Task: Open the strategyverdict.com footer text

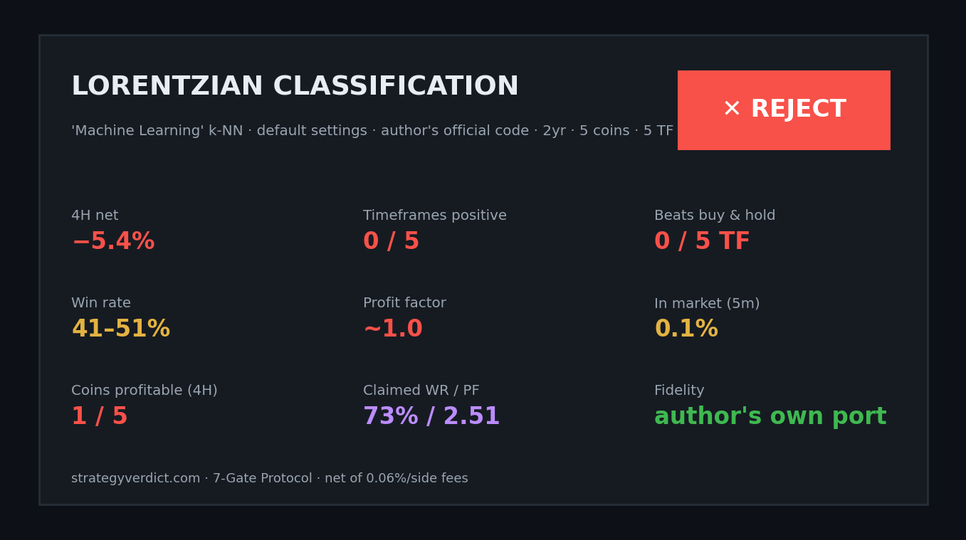Action: 270,479
